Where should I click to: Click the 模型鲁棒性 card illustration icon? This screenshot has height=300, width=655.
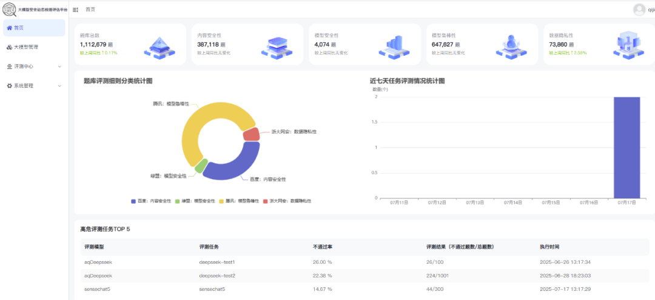pyautogui.click(x=511, y=45)
